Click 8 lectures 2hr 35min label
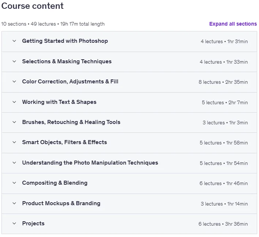259x237 pixels. (223, 82)
